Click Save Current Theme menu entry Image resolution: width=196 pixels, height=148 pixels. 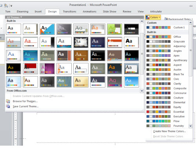point(25,106)
